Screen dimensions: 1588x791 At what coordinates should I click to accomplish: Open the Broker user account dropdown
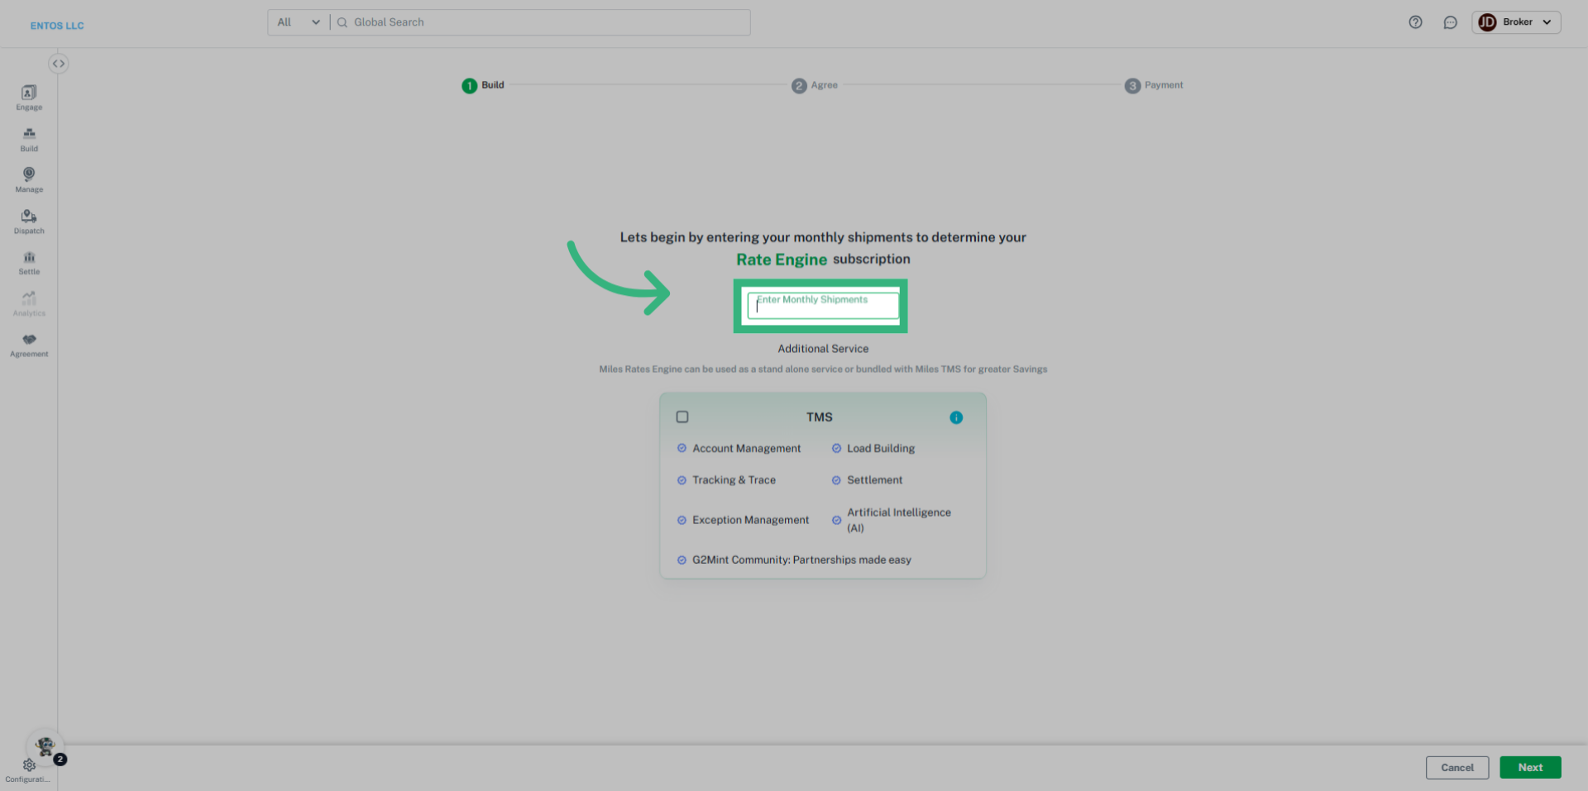1515,22
